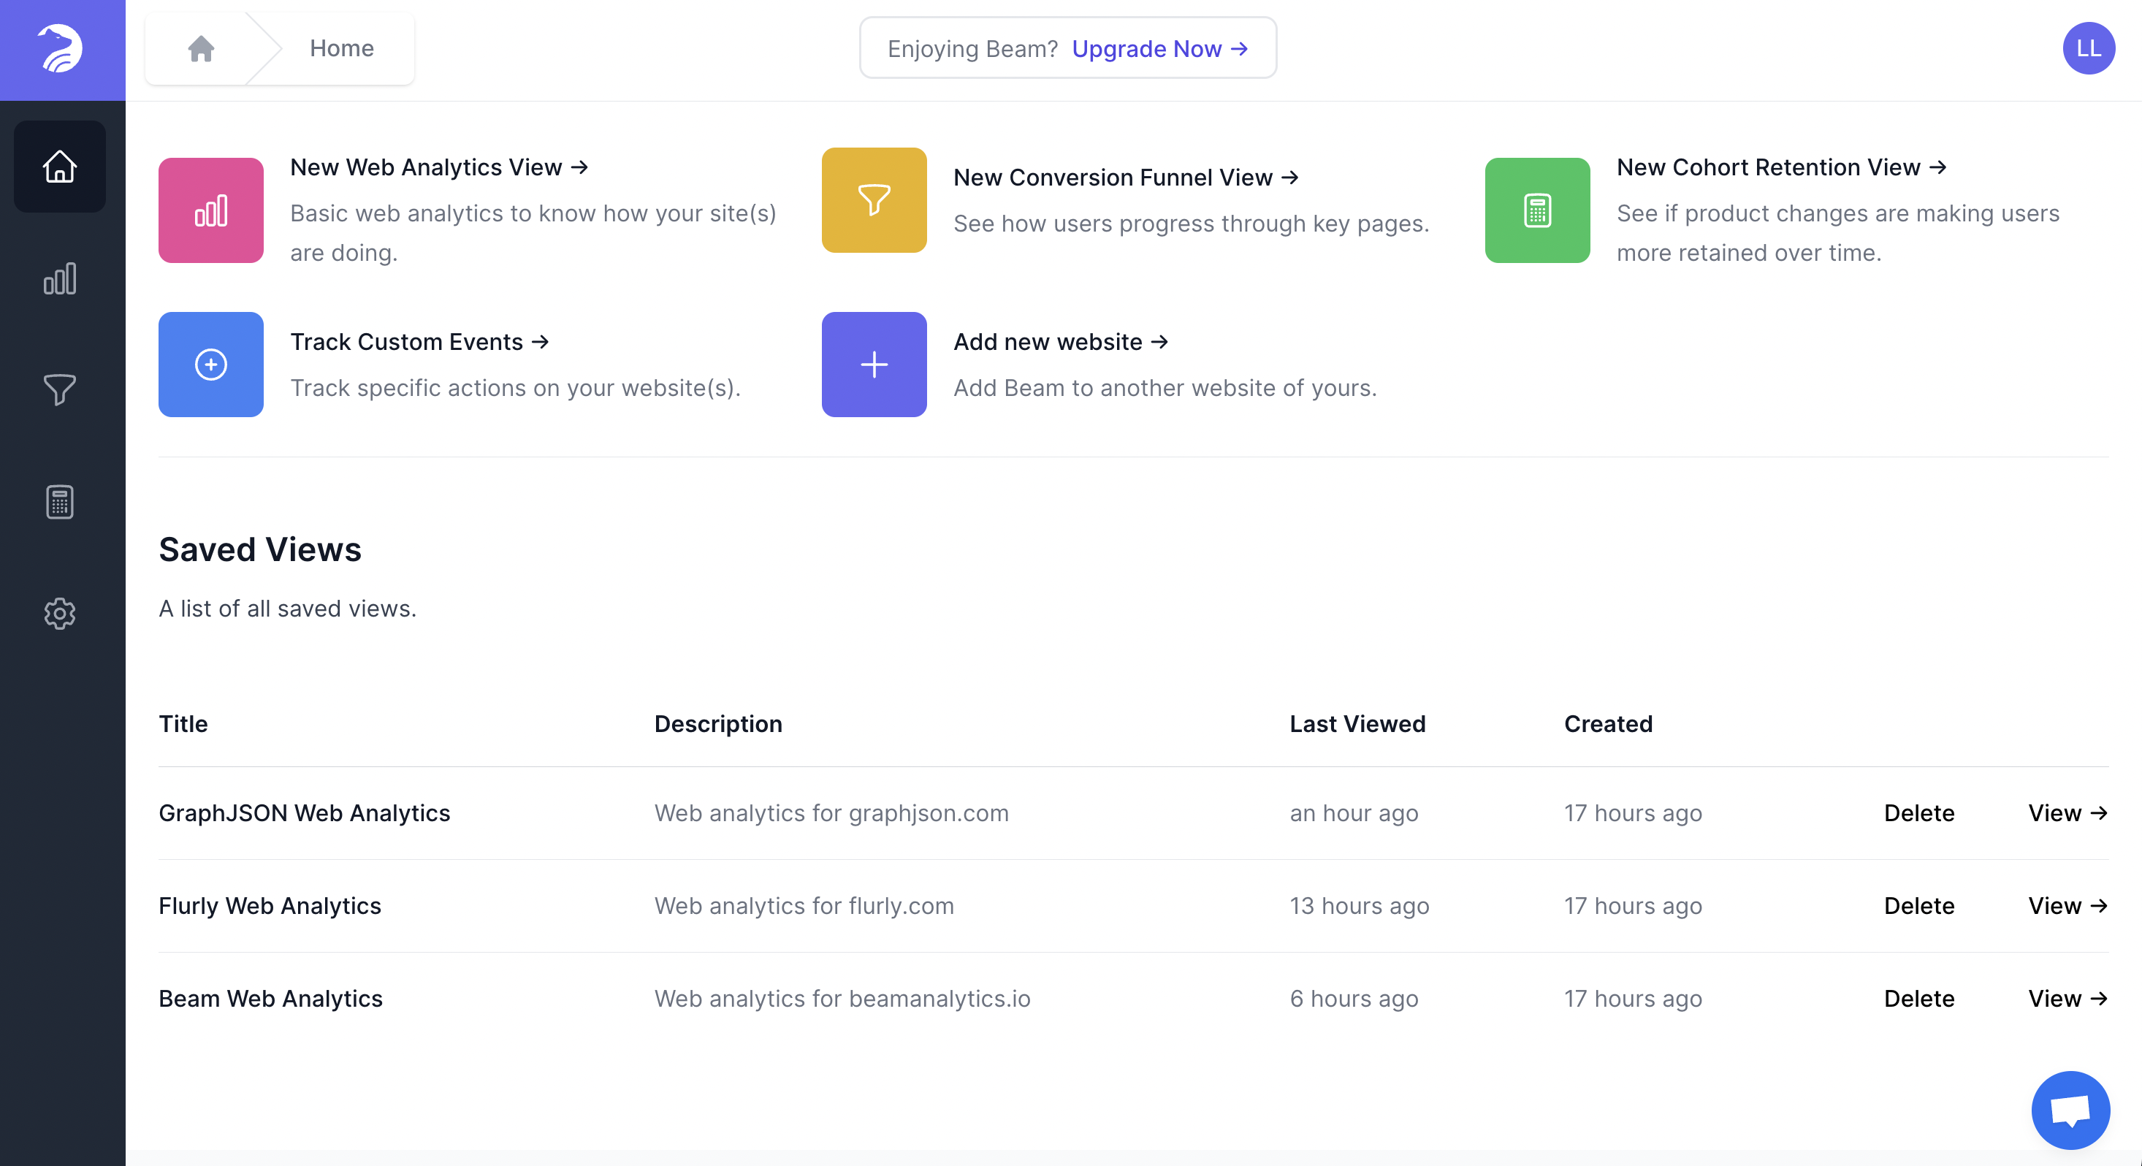Click '17 hours ago' in the Flurly row

(1633, 906)
